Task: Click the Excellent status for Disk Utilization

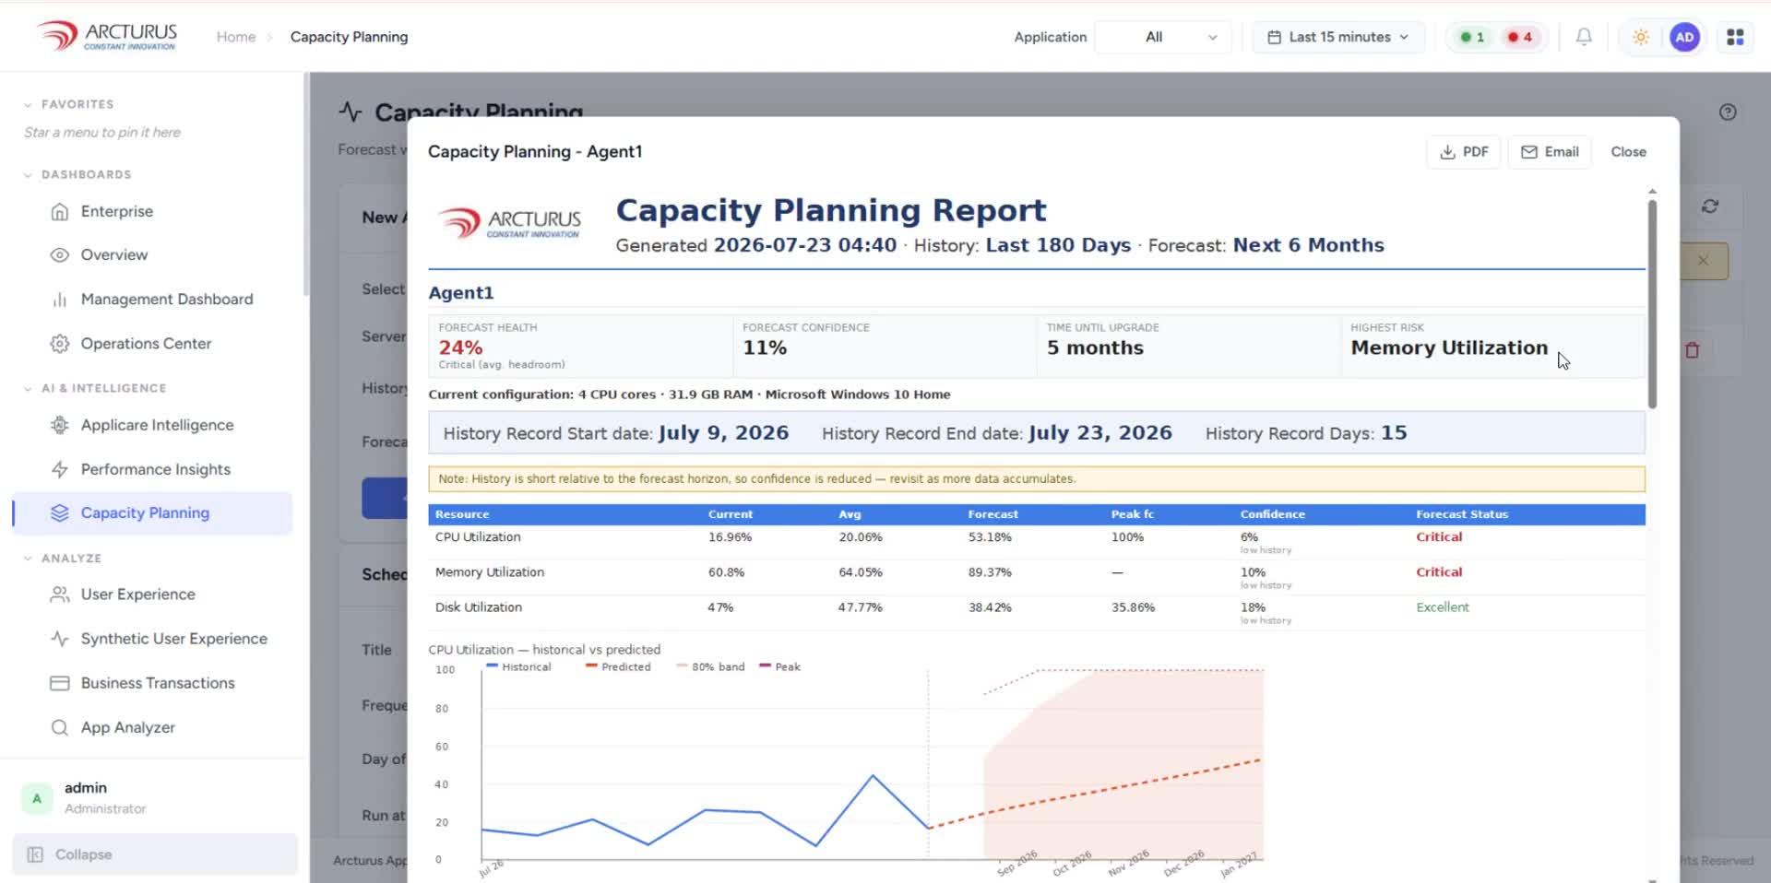Action: tap(1443, 607)
